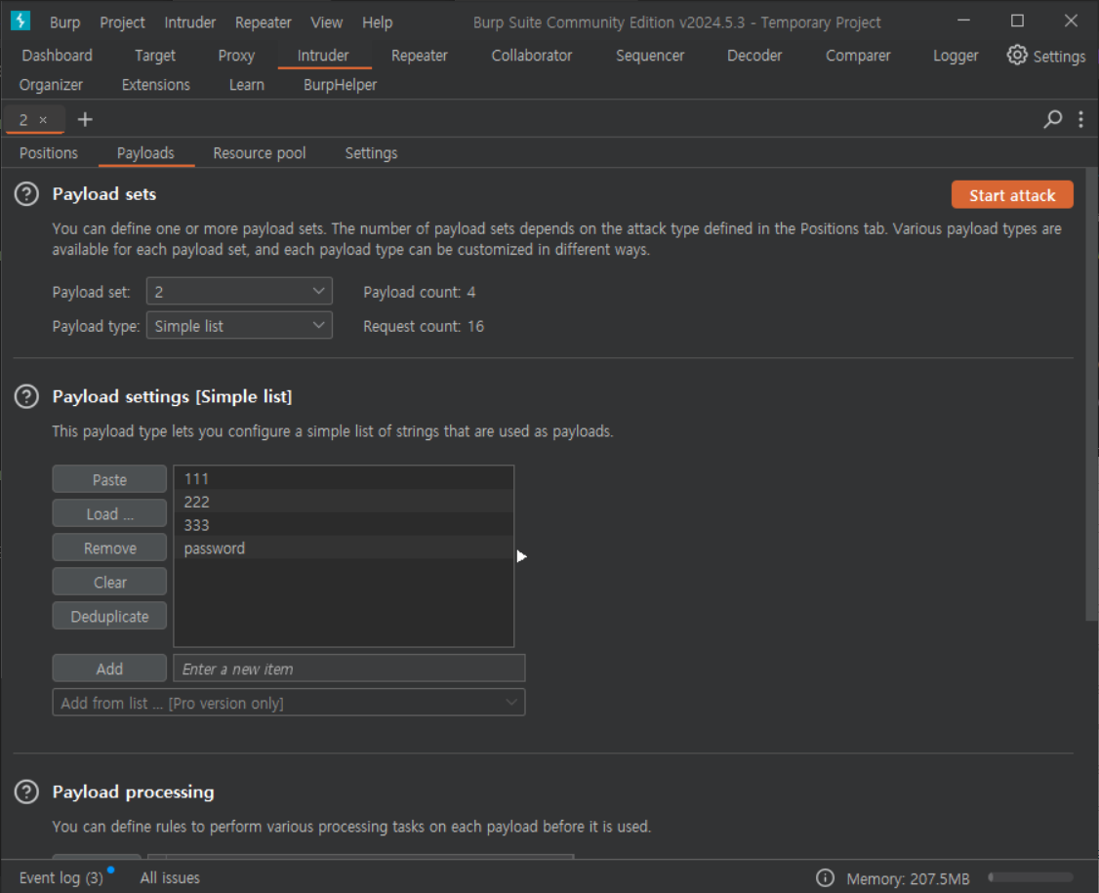Image resolution: width=1099 pixels, height=893 pixels.
Task: Open the Intruder Settings sub-tab
Action: coord(371,153)
